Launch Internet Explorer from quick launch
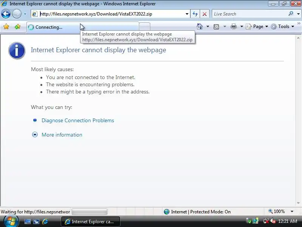 pyautogui.click(x=45, y=221)
